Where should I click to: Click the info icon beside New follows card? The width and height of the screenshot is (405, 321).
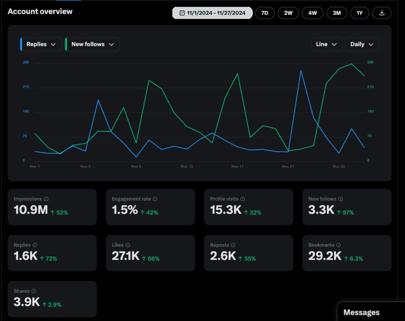pos(340,199)
